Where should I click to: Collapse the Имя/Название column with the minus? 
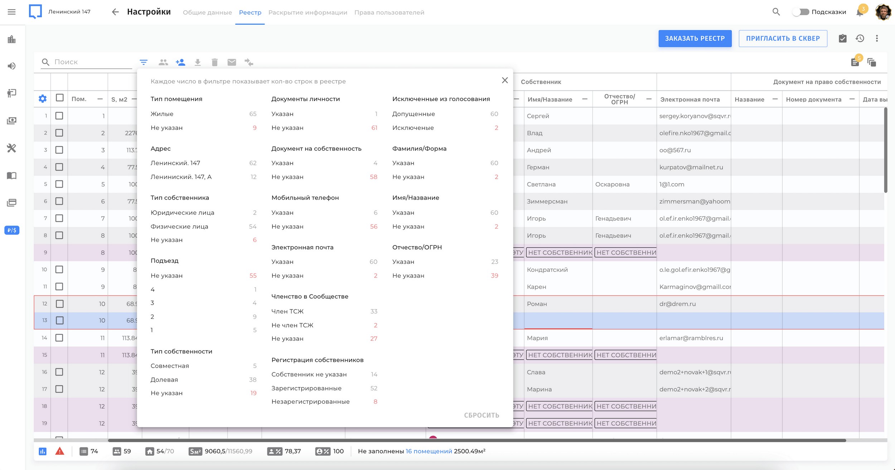pos(585,99)
